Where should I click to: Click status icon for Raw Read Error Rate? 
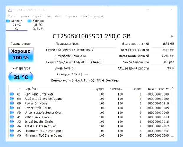click(12, 94)
